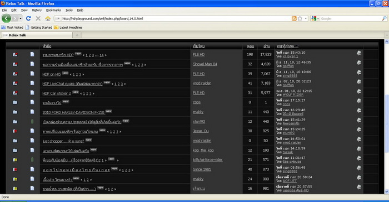Click the Forward navigation arrow
This screenshot has height=202, width=389.
[15, 18]
